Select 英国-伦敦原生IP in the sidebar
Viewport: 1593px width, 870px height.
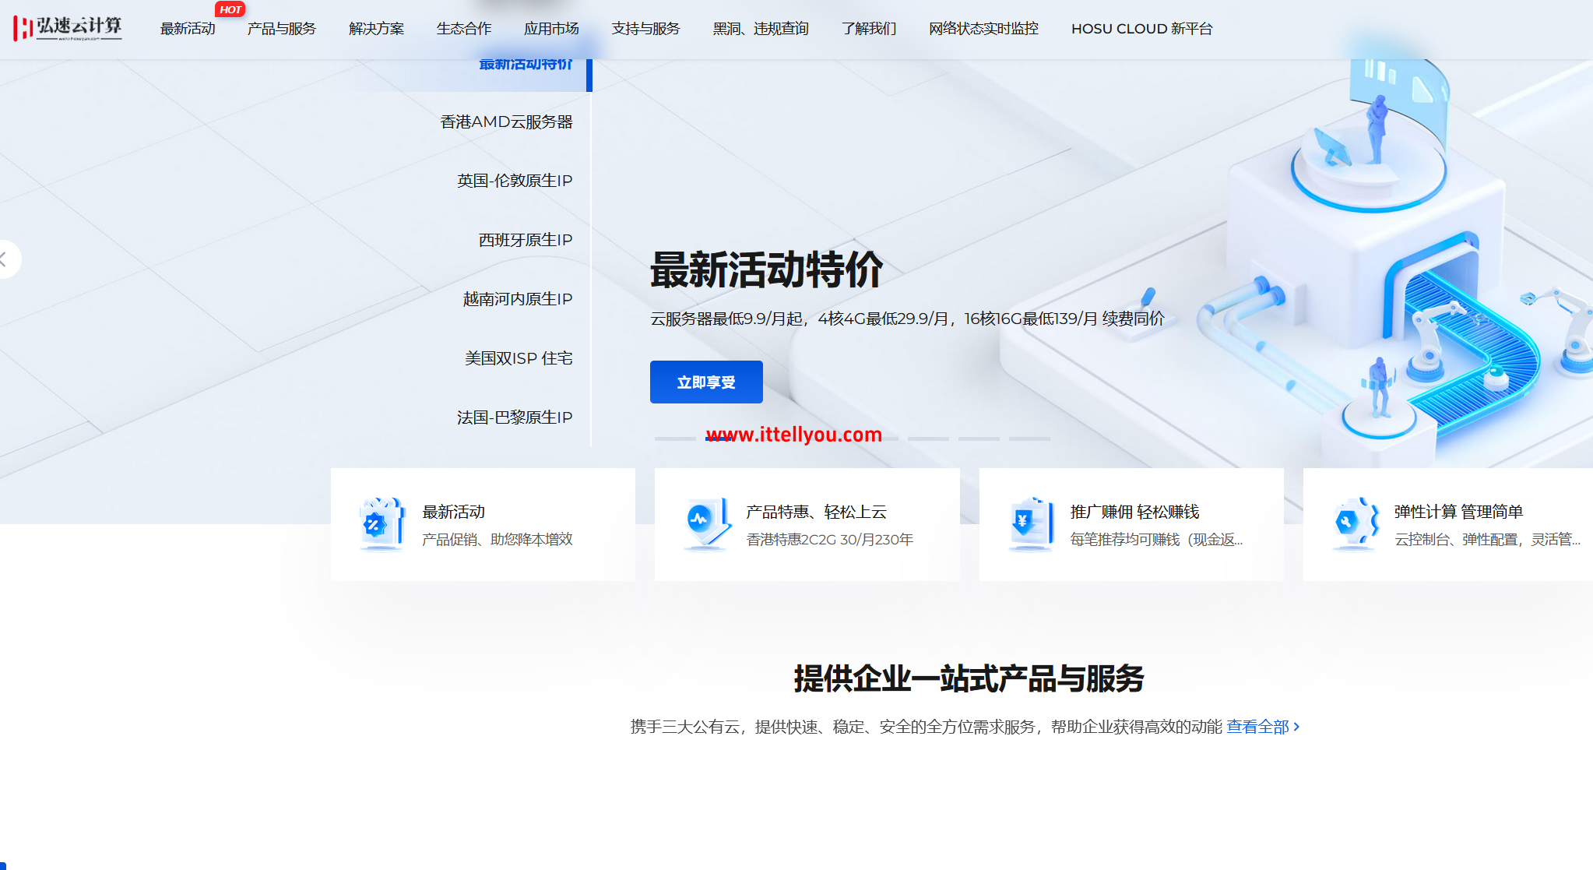point(515,180)
